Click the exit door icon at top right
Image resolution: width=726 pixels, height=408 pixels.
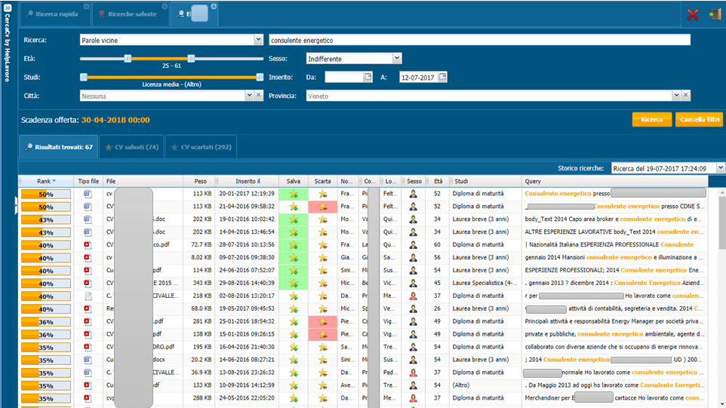click(714, 14)
